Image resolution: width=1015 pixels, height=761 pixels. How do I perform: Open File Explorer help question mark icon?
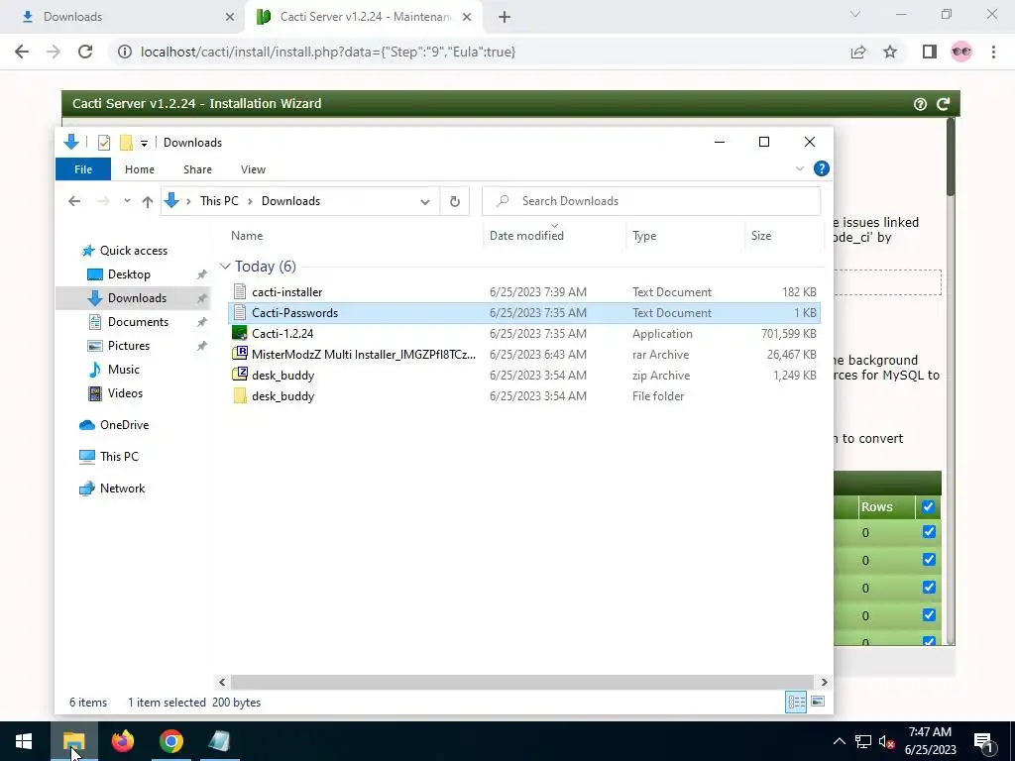pos(822,168)
